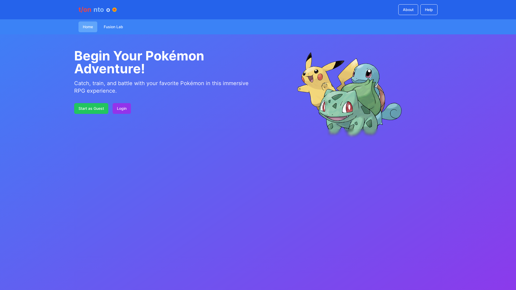Select the Home tab
516x290 pixels.
tap(88, 27)
